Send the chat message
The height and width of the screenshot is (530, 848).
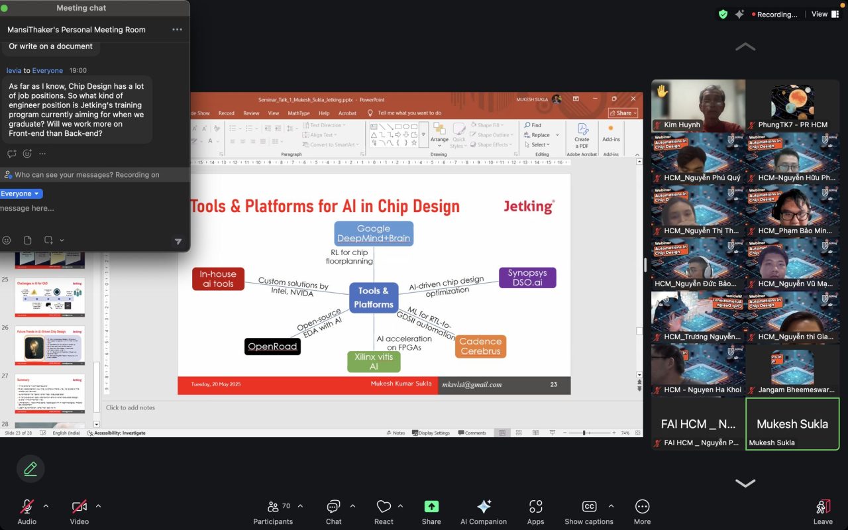(x=178, y=242)
